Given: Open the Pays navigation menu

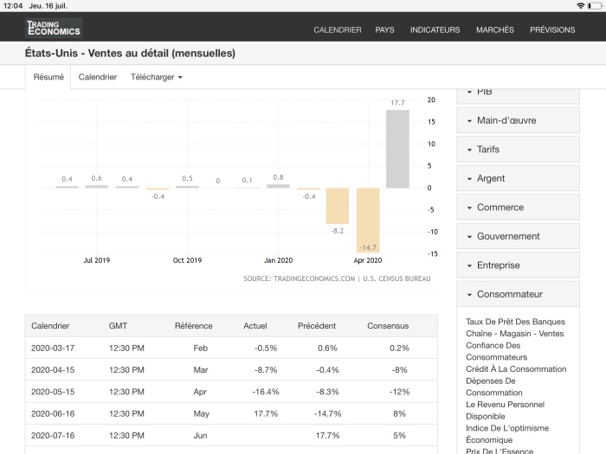Looking at the screenshot, I should point(384,29).
